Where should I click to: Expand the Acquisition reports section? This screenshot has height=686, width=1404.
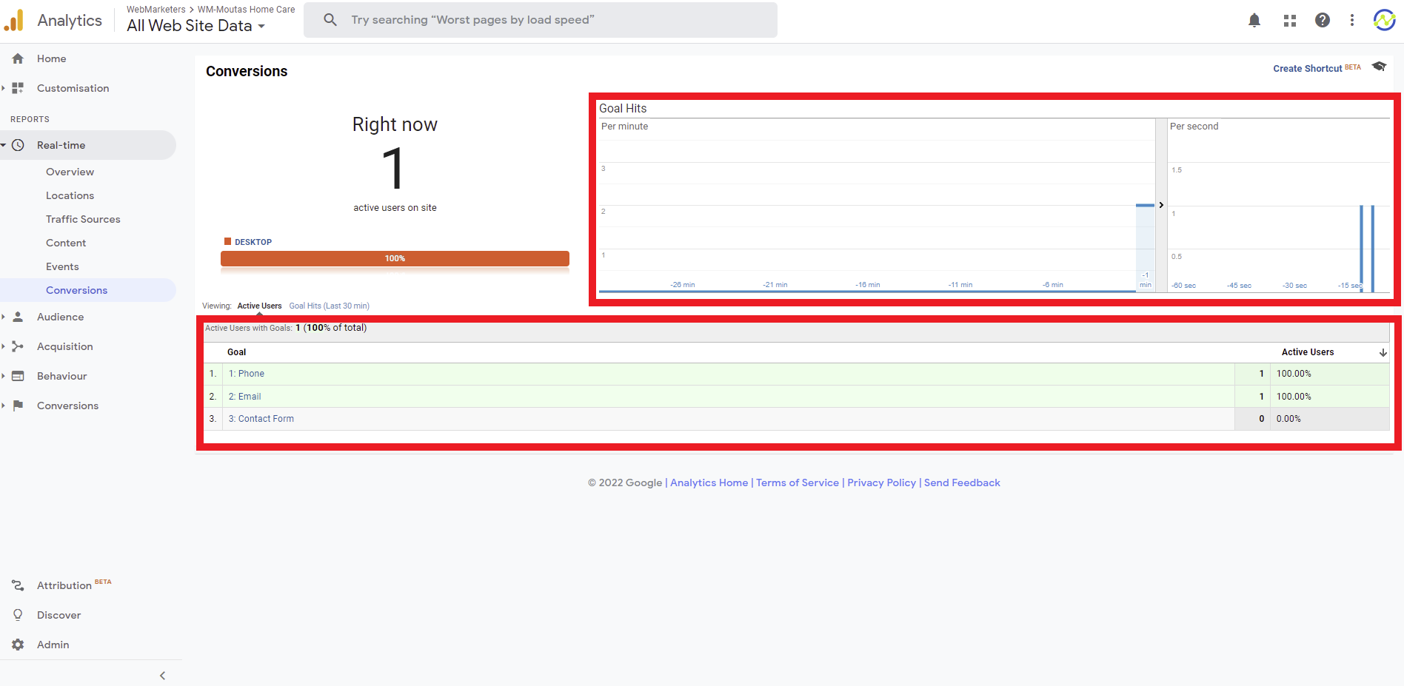(x=64, y=346)
